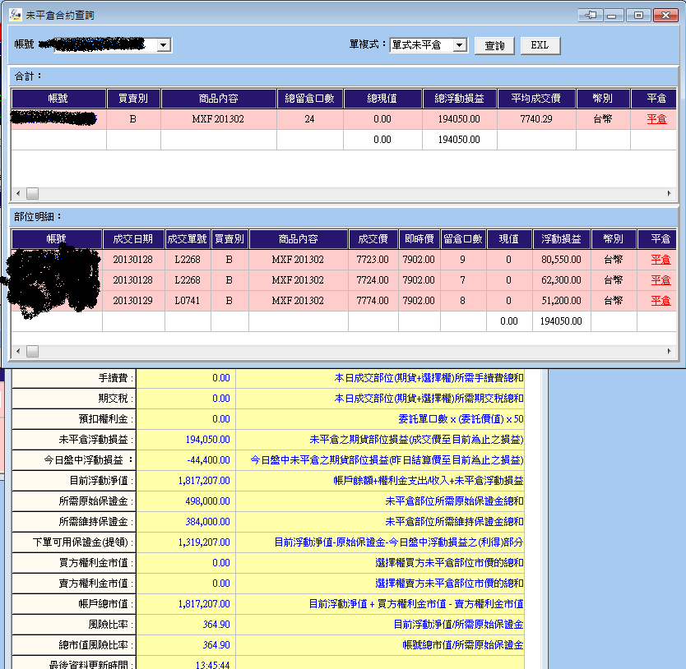The width and height of the screenshot is (686, 669).
Task: Maximize the 未平倉合約查詢 window
Action: pos(638,16)
